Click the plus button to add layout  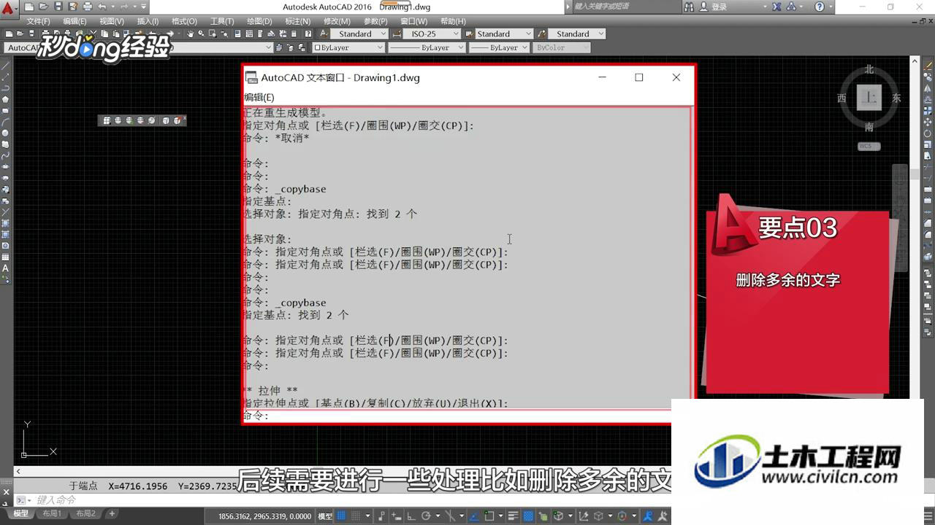(x=112, y=513)
